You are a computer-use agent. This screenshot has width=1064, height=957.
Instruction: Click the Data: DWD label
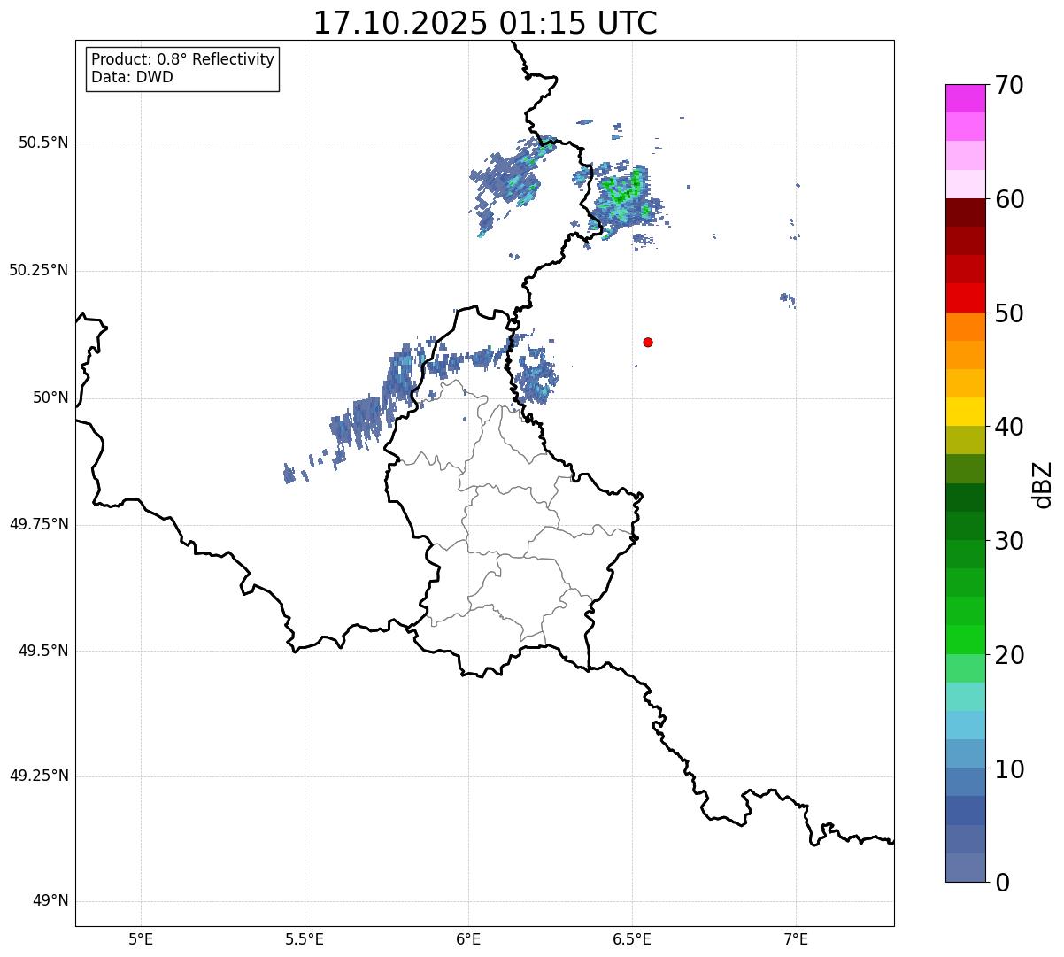point(132,77)
